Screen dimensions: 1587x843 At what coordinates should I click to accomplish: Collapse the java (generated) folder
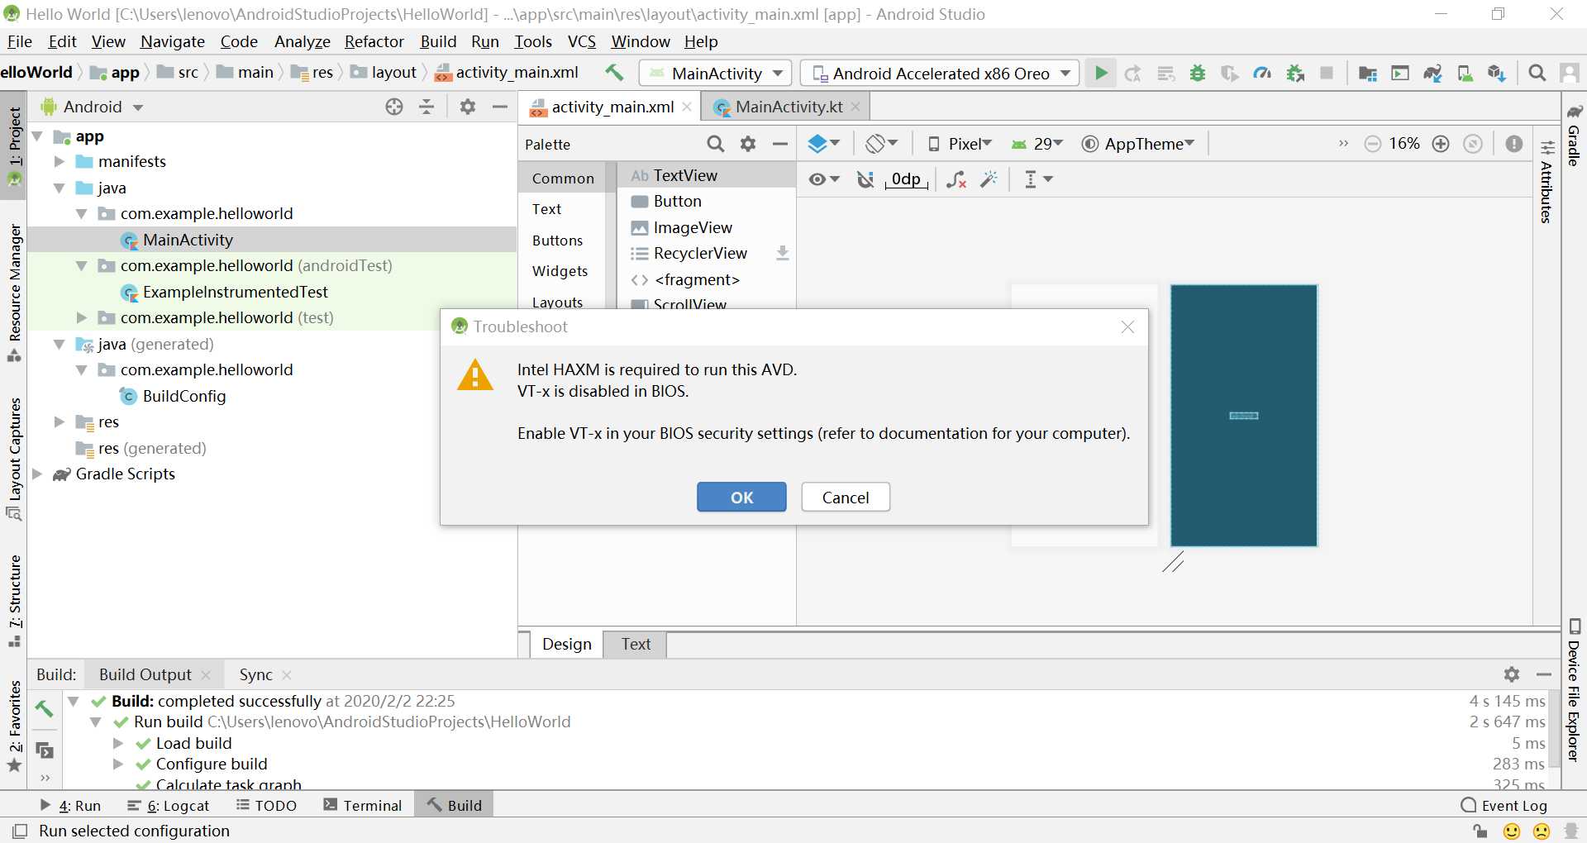(59, 344)
